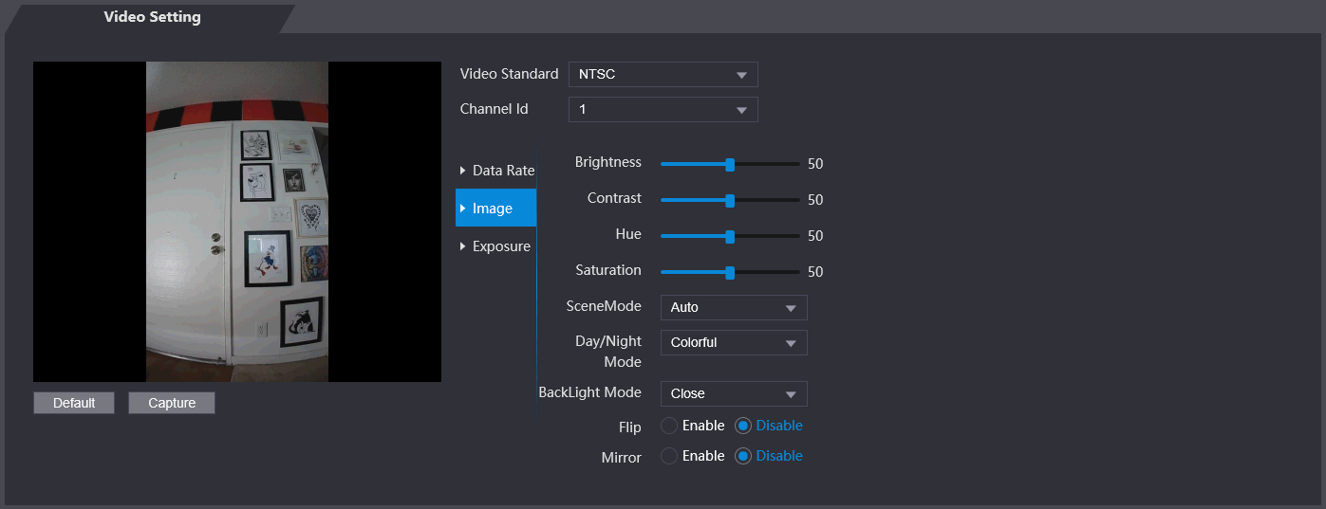The image size is (1326, 509).
Task: Open the Day/Night Mode dropdown
Action: click(x=733, y=343)
